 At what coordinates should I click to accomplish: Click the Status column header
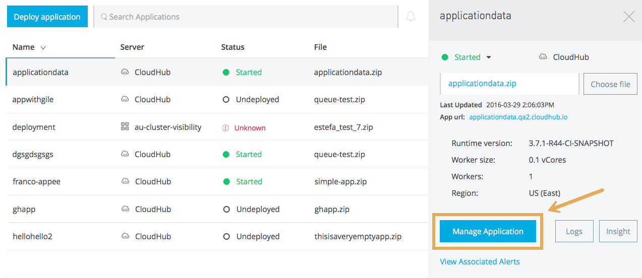point(232,47)
